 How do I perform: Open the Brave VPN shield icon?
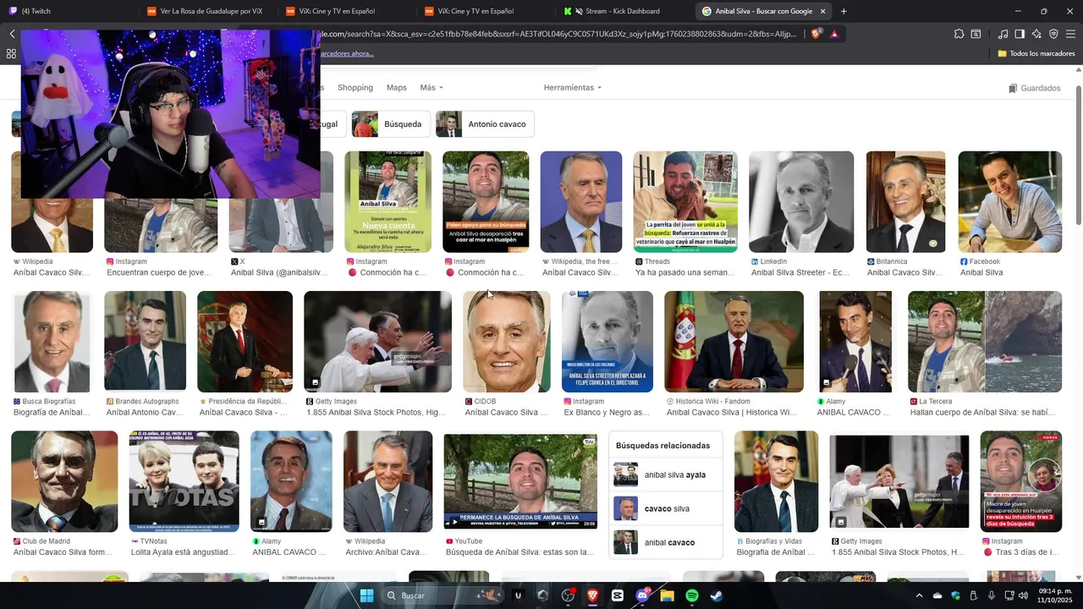click(x=1053, y=34)
